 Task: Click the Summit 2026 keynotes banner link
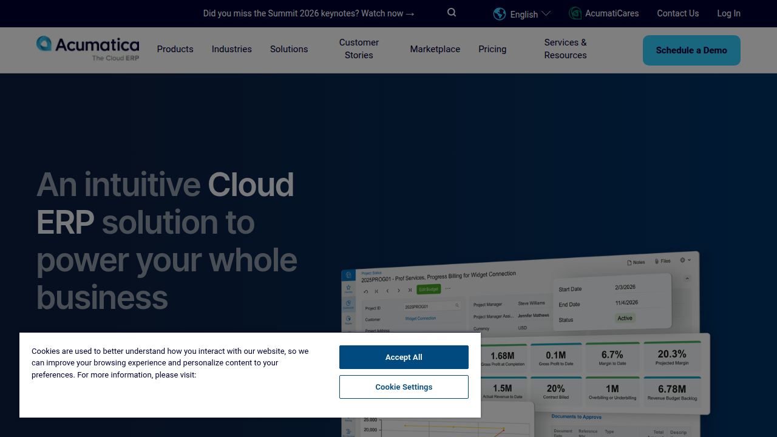pos(309,13)
